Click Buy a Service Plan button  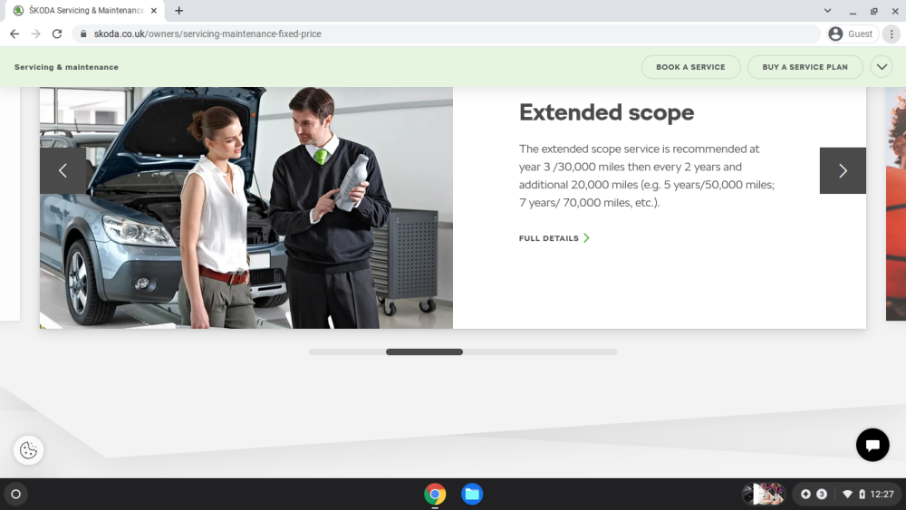pos(805,67)
